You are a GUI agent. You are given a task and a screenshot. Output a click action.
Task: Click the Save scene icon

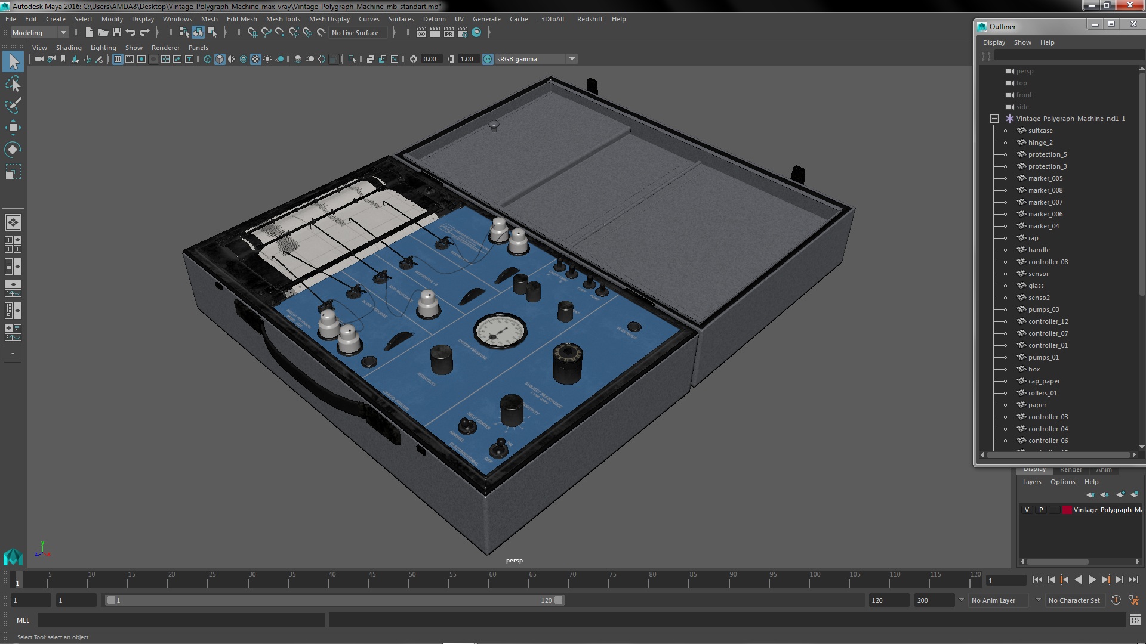(x=117, y=33)
